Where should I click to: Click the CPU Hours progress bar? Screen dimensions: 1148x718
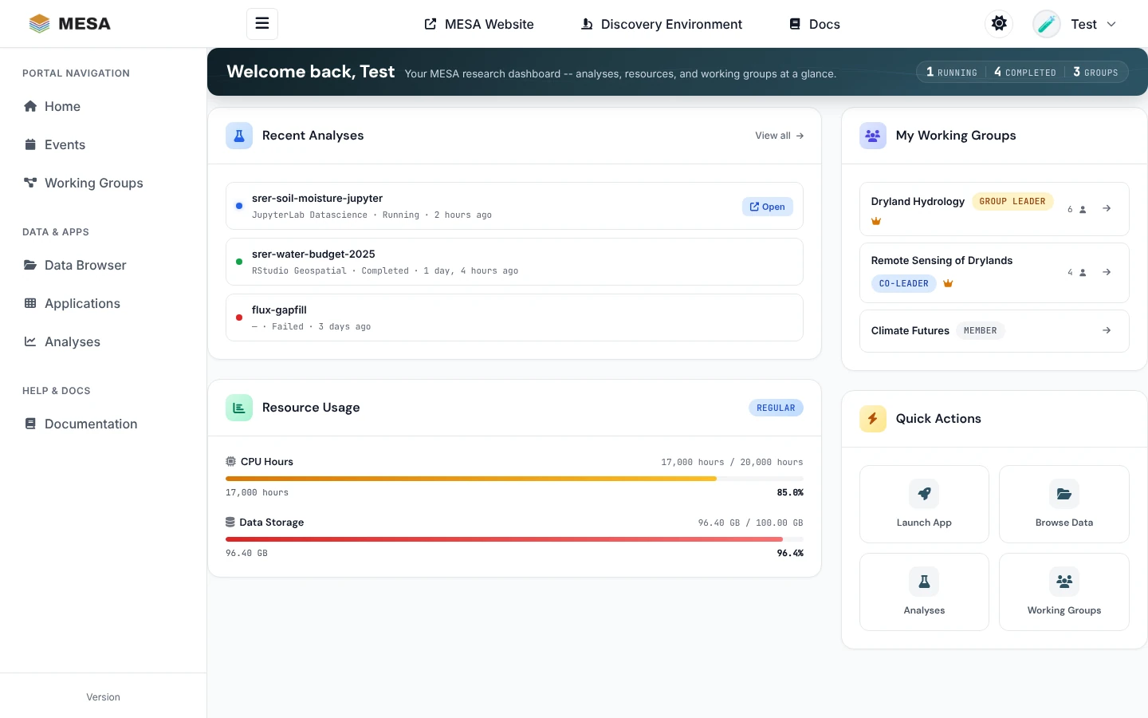514,479
